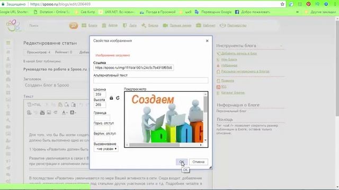
Task: Click the OK button in image properties dialog
Action: click(182, 162)
